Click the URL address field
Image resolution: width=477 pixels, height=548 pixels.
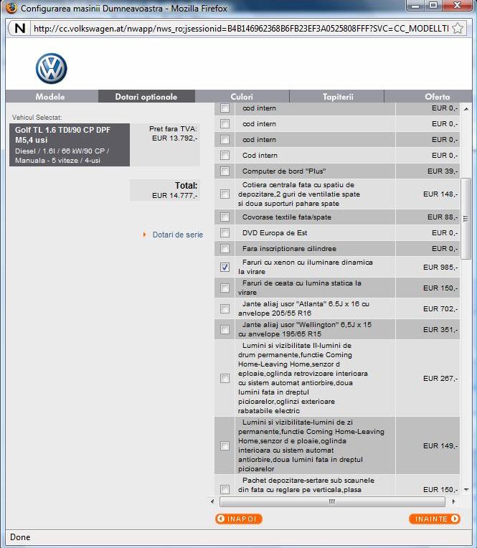241,28
